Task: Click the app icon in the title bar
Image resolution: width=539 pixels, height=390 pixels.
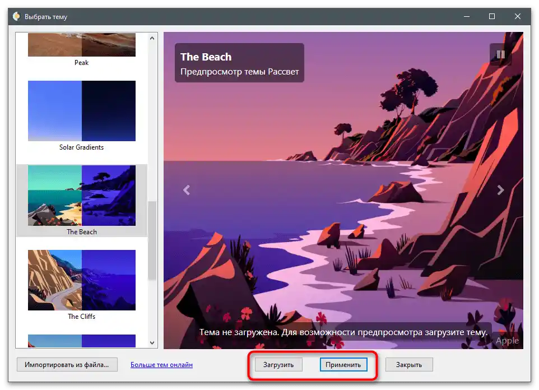Action: coord(16,16)
